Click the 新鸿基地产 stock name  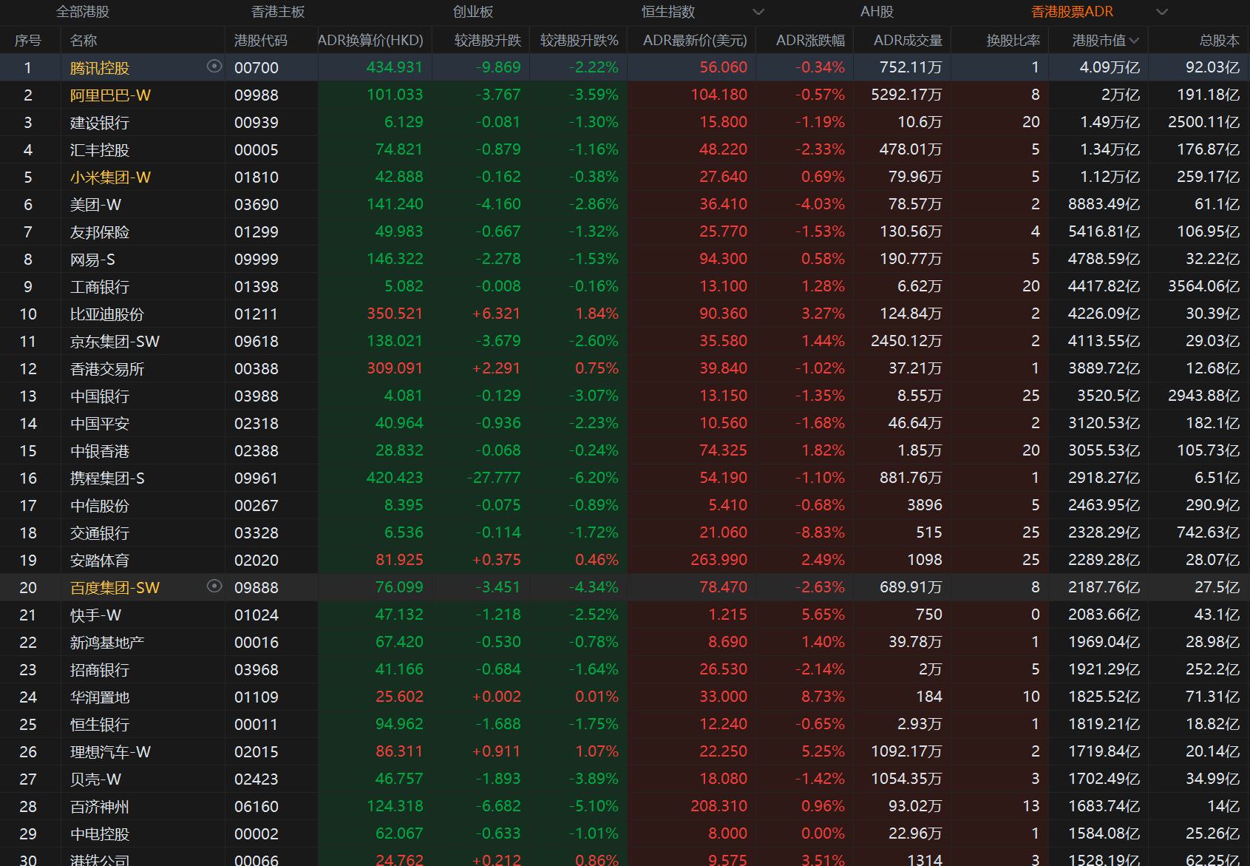coord(107,642)
